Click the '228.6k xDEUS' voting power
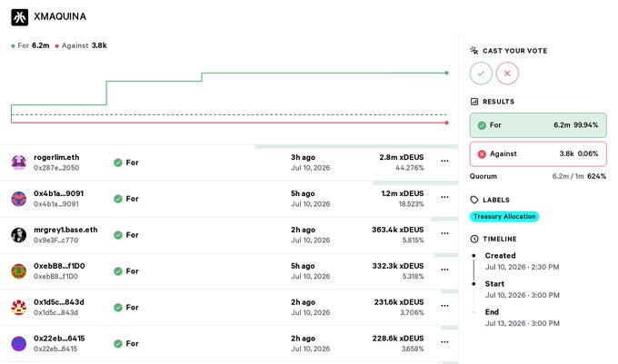618x364 pixels. pos(398,339)
